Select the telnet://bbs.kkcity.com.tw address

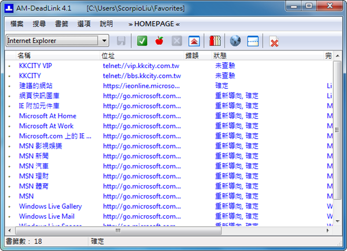coord(142,76)
